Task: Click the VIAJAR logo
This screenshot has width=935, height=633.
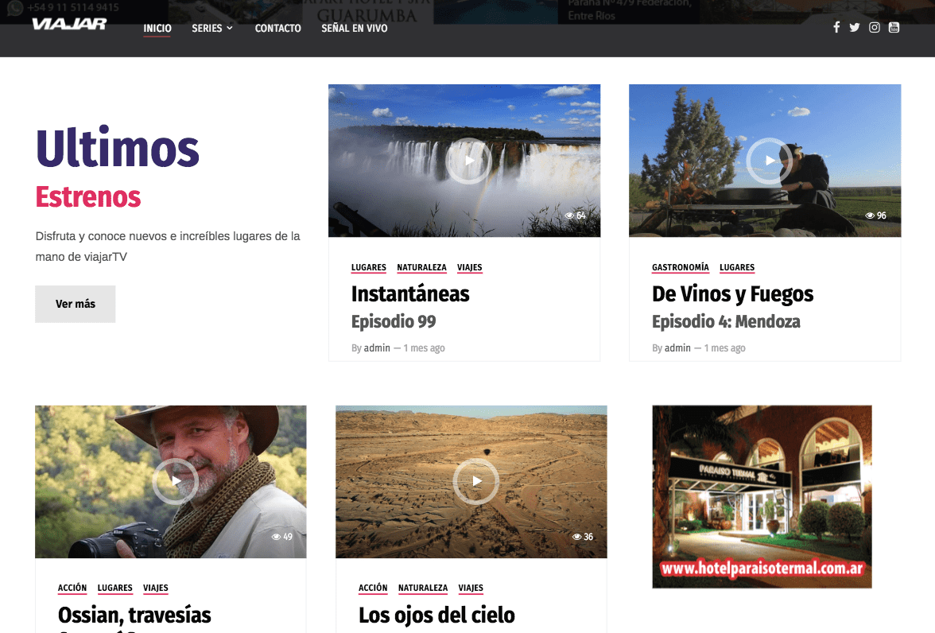Action: pos(69,25)
